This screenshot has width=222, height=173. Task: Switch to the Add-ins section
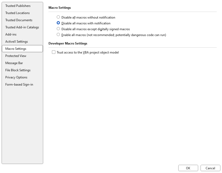(11, 34)
